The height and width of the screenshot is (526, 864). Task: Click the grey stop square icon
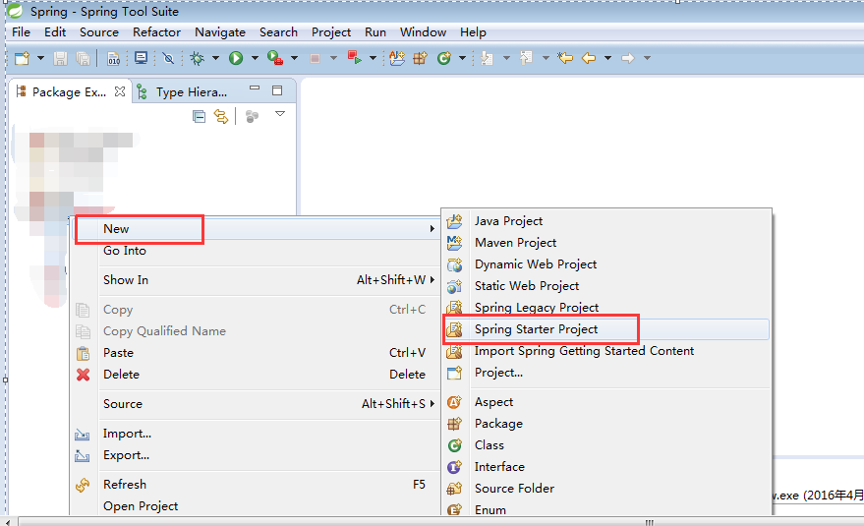(316, 58)
